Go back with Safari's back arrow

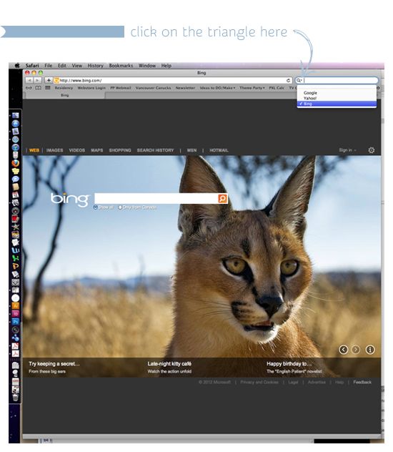tap(29, 80)
